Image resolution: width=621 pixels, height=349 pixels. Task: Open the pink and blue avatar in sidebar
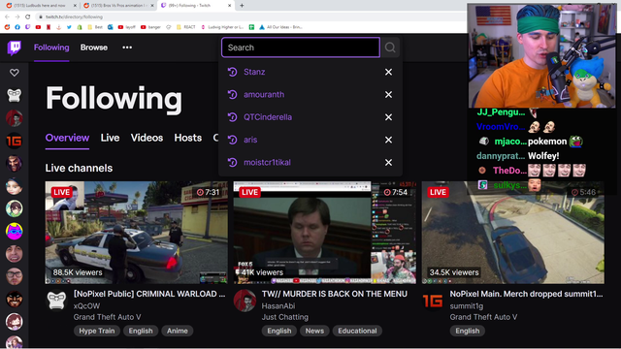coord(15,232)
